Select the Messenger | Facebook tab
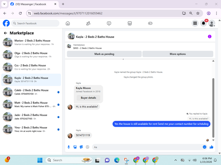Screen dimensions: 221x165 pyautogui.click(x=34, y=4)
